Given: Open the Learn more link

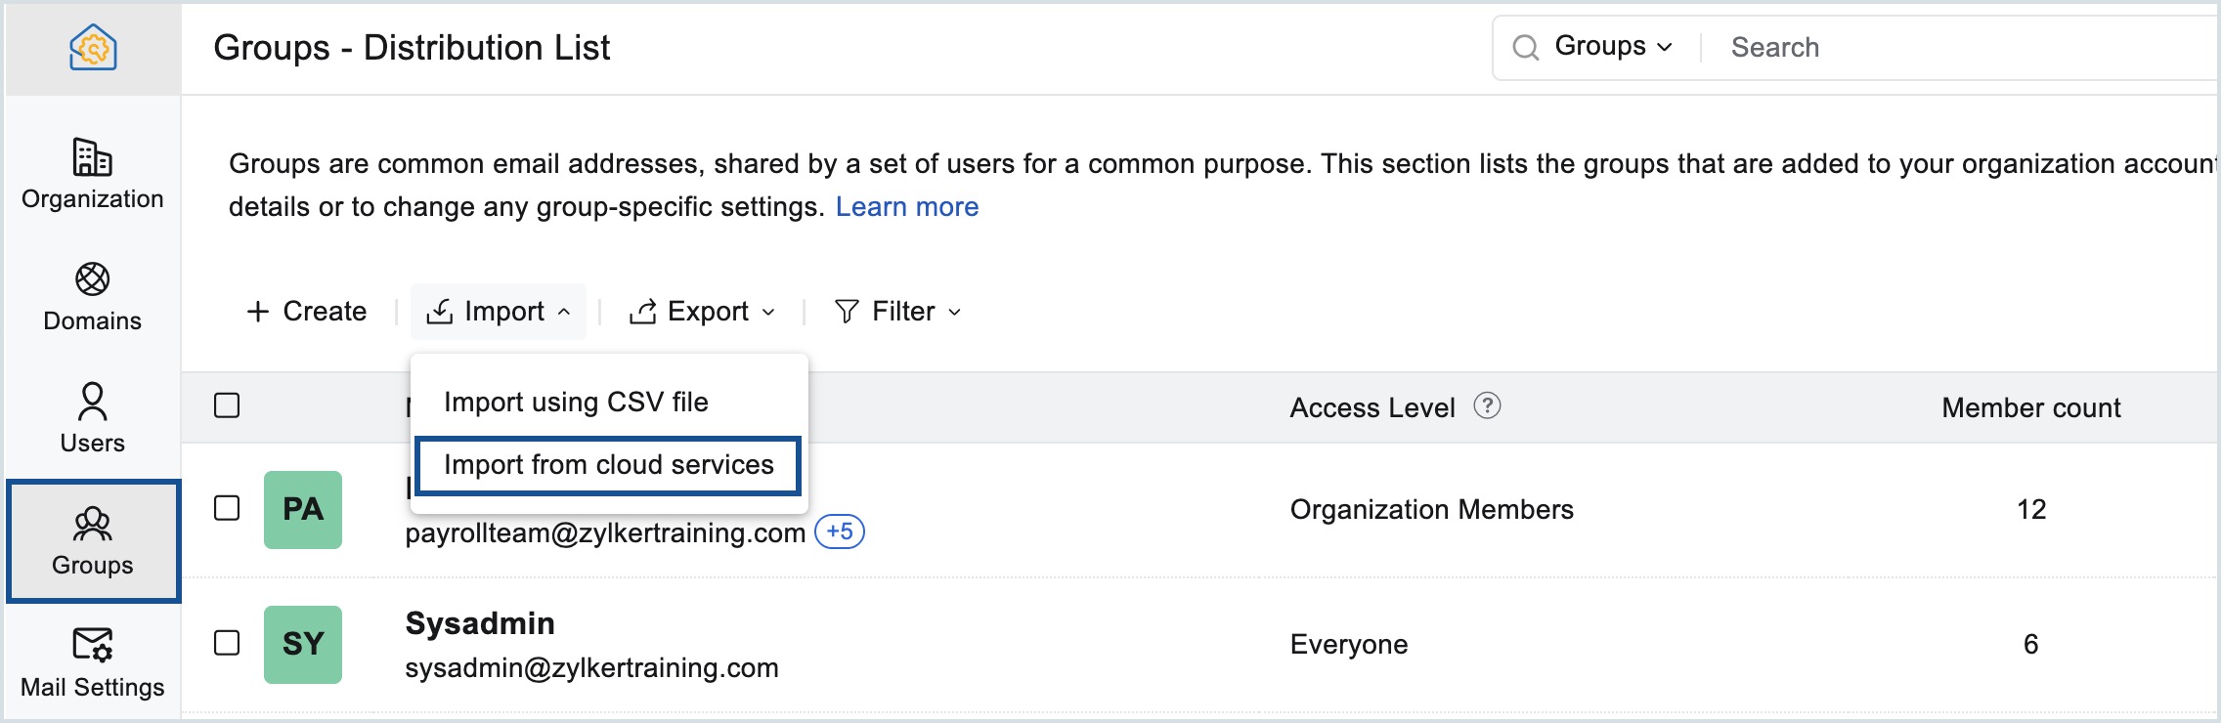Looking at the screenshot, I should [906, 207].
